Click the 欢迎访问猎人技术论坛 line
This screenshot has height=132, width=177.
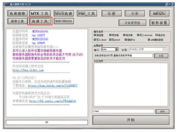pos(28,66)
